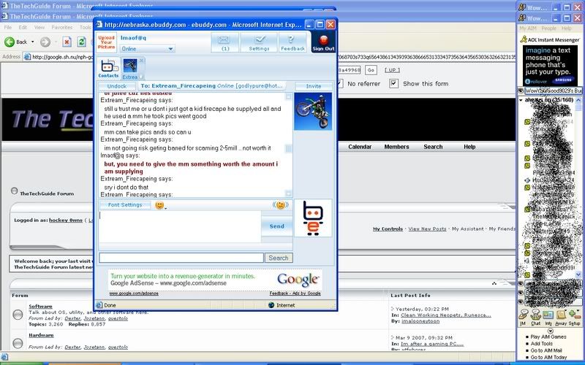Send a buzz with the shaking smiley

click(x=279, y=204)
